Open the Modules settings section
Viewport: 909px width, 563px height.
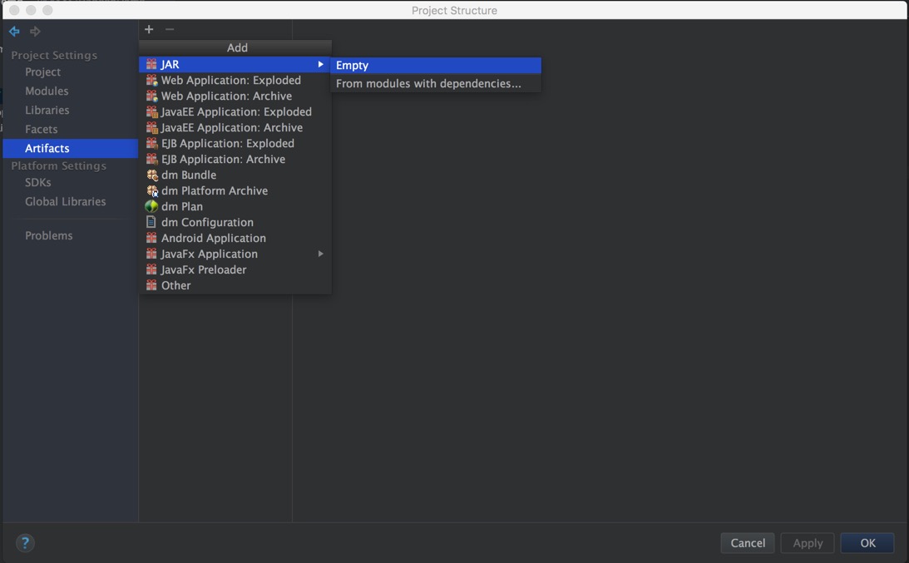(47, 91)
